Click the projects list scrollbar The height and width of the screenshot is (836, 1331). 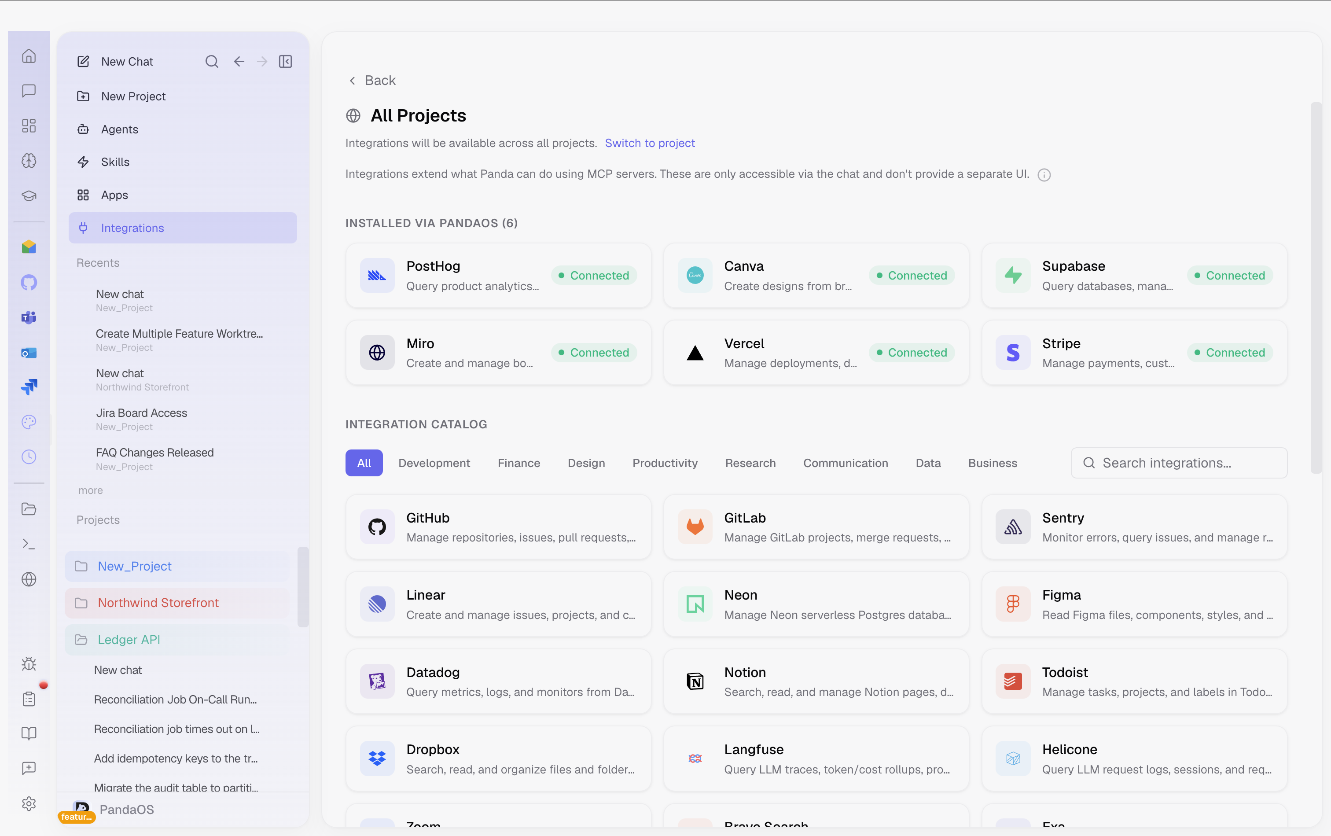point(302,587)
